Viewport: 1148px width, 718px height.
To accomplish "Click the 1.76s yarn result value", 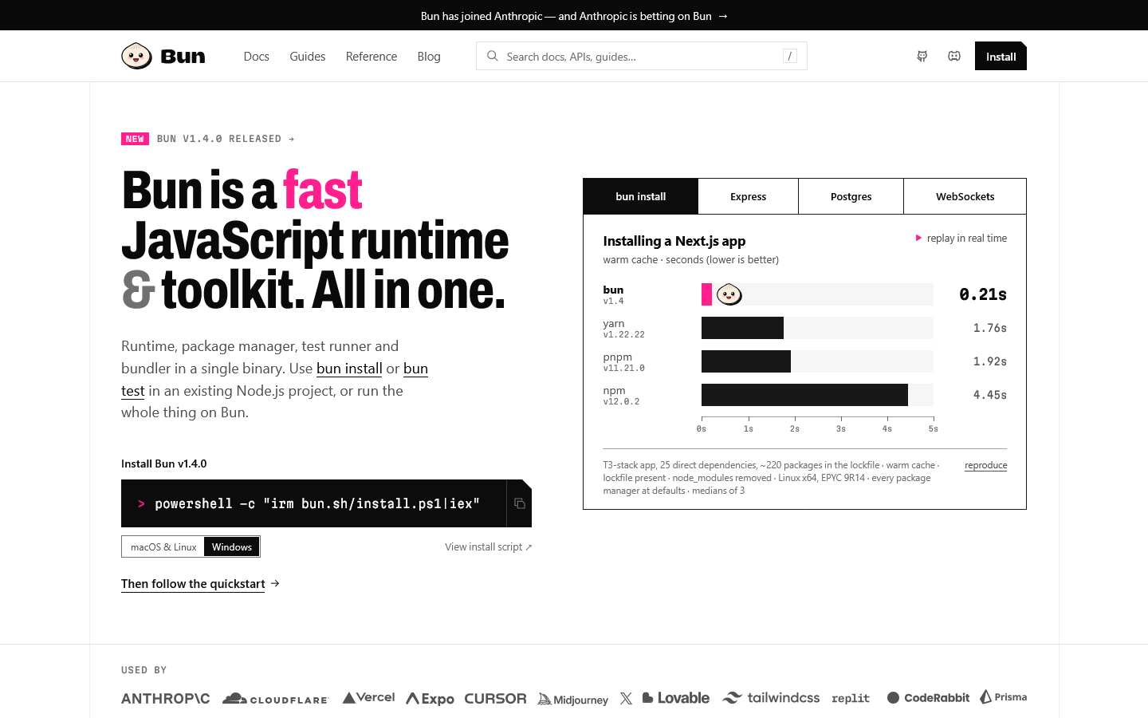I will tap(989, 328).
